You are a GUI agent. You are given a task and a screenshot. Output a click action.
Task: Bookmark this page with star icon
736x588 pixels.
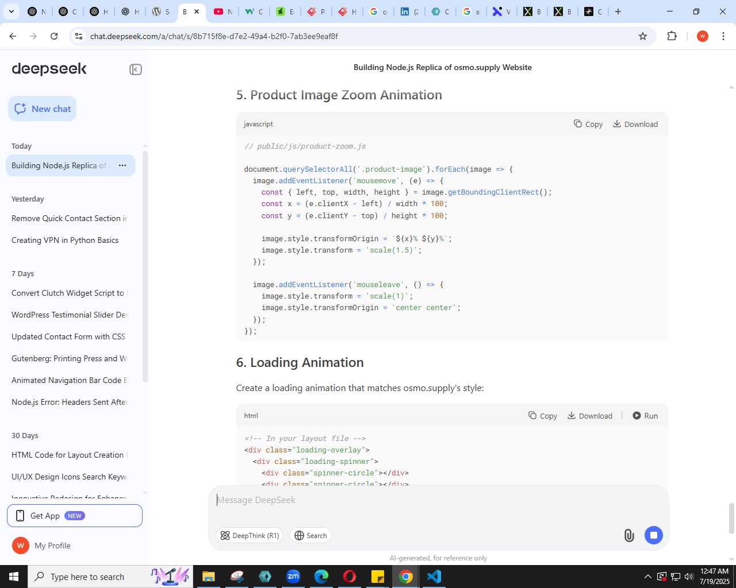[643, 36]
